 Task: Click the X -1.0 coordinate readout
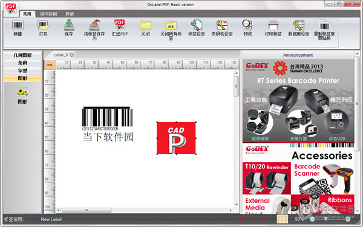pos(238,219)
